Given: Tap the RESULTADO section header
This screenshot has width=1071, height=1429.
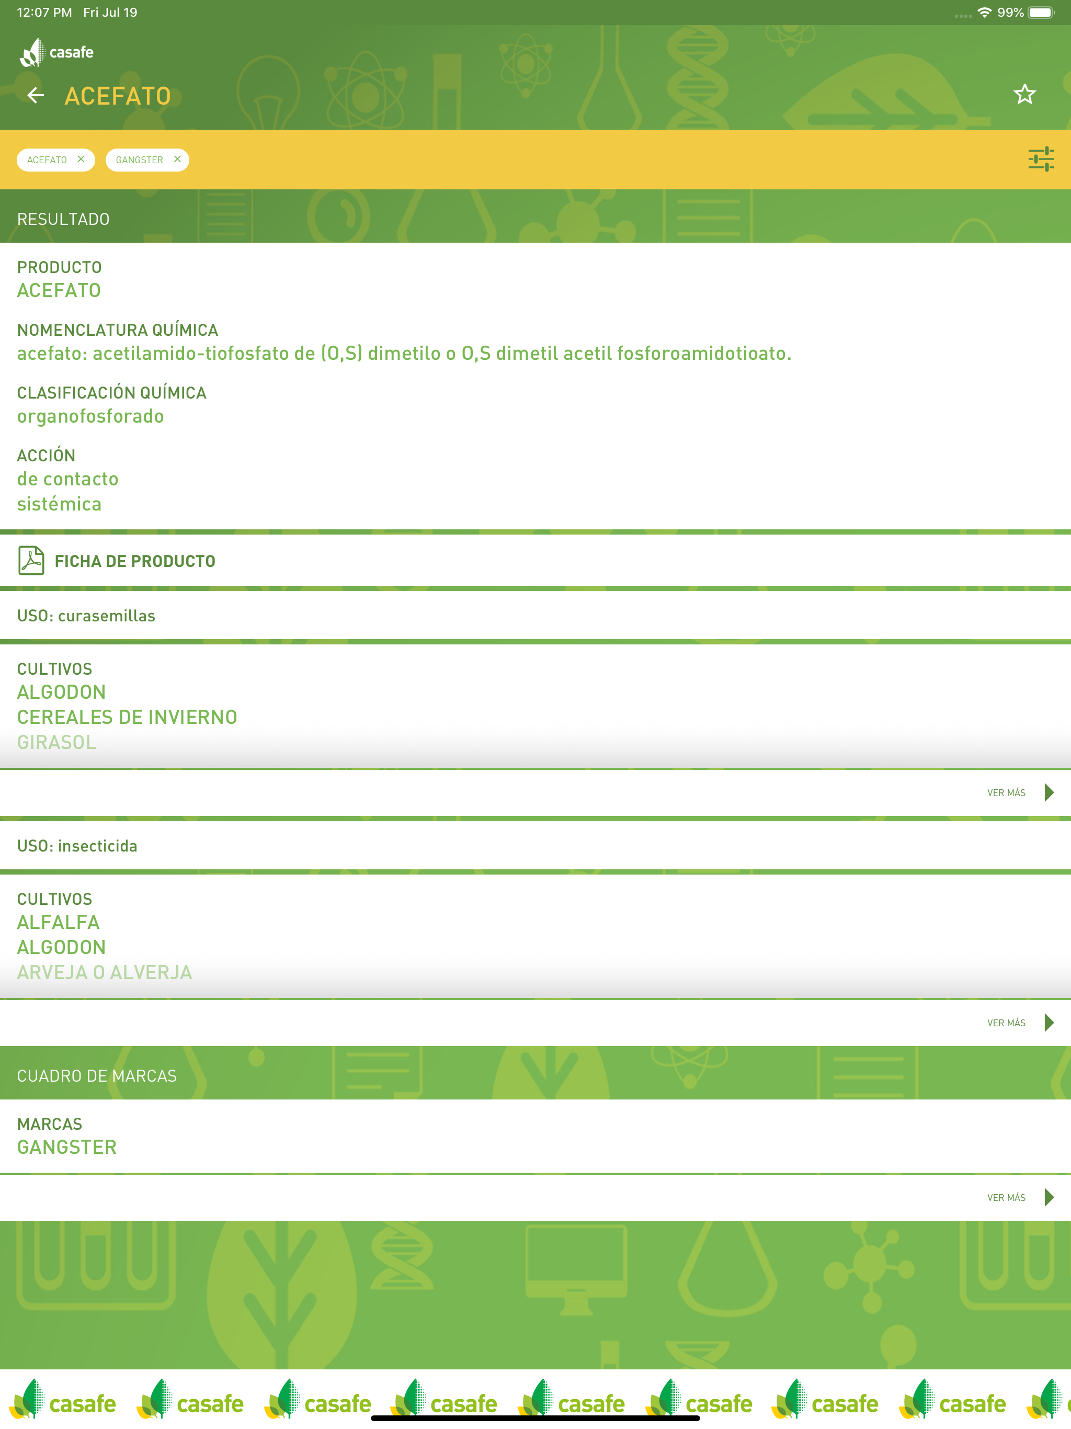Looking at the screenshot, I should pyautogui.click(x=63, y=219).
